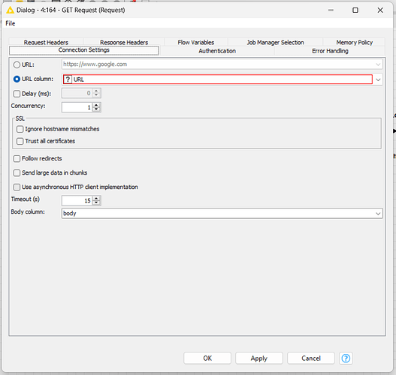The width and height of the screenshot is (396, 375).
Task: Select the URL column radio button
Action: pos(17,79)
